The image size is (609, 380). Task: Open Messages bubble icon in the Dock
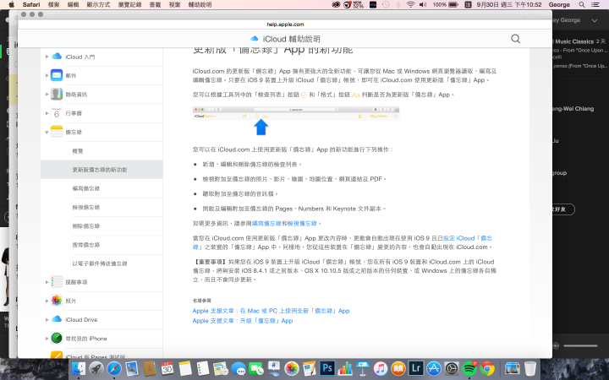tap(239, 368)
